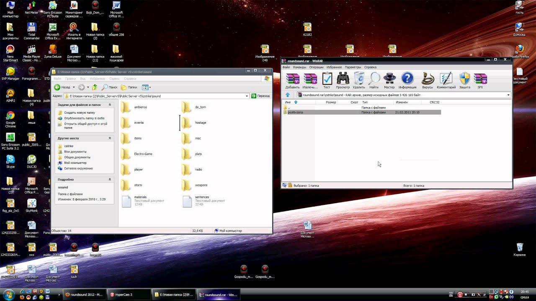Switch to HyperCam 3 taskbar button
The width and height of the screenshot is (536, 301).
click(128, 295)
